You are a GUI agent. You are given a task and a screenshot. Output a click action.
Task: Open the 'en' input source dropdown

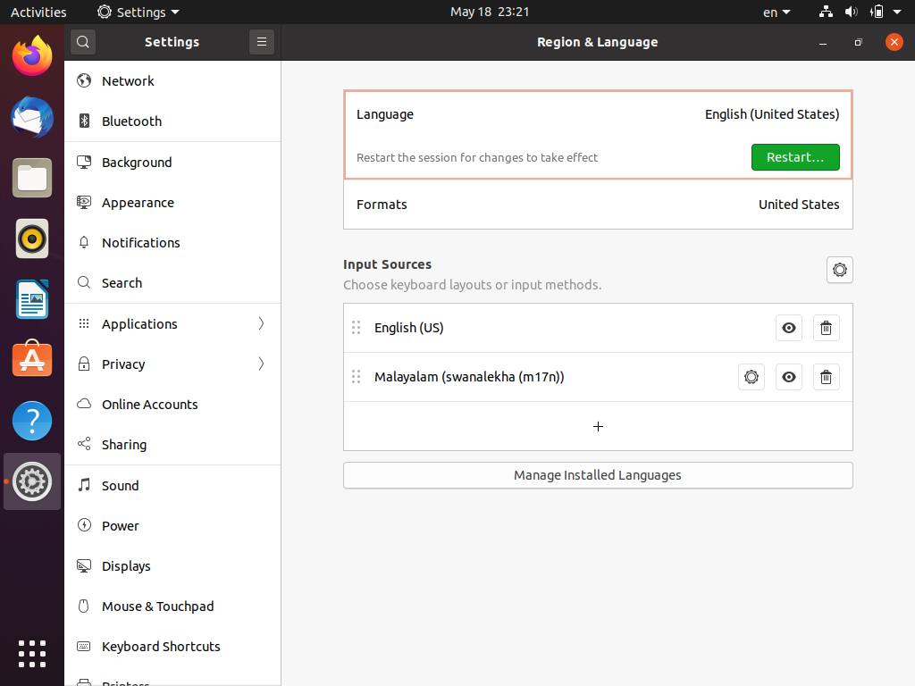click(x=776, y=13)
